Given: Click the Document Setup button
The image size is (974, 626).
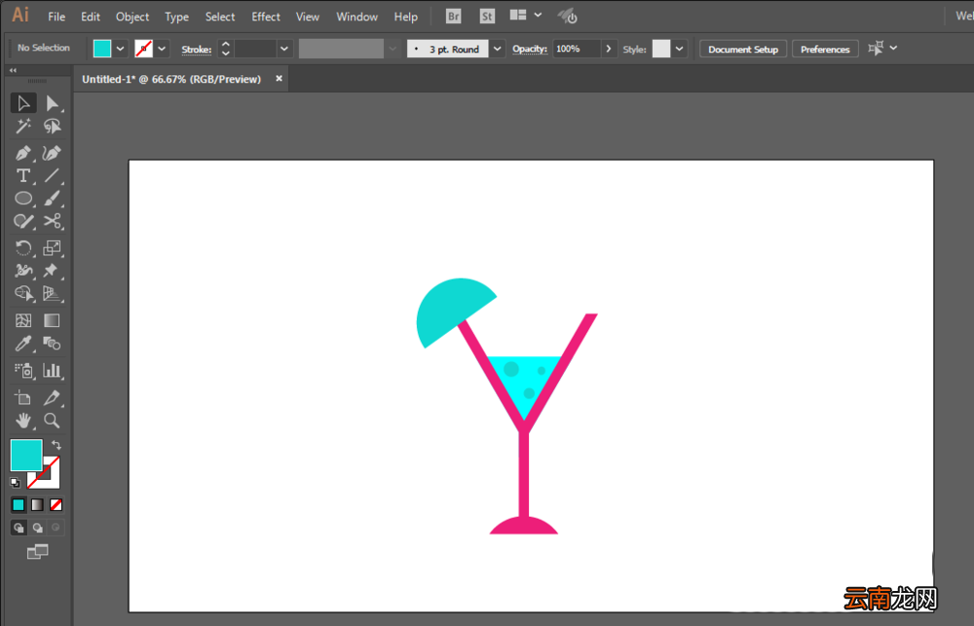Looking at the screenshot, I should click(743, 49).
